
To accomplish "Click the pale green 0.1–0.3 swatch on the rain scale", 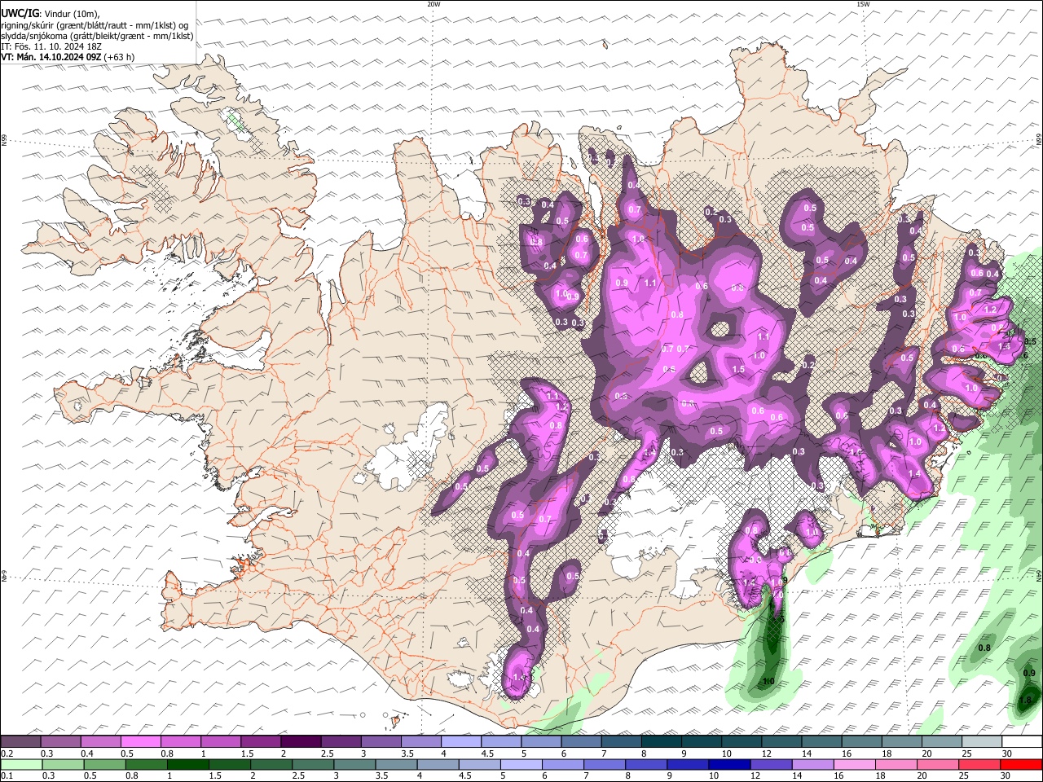I will [20, 764].
